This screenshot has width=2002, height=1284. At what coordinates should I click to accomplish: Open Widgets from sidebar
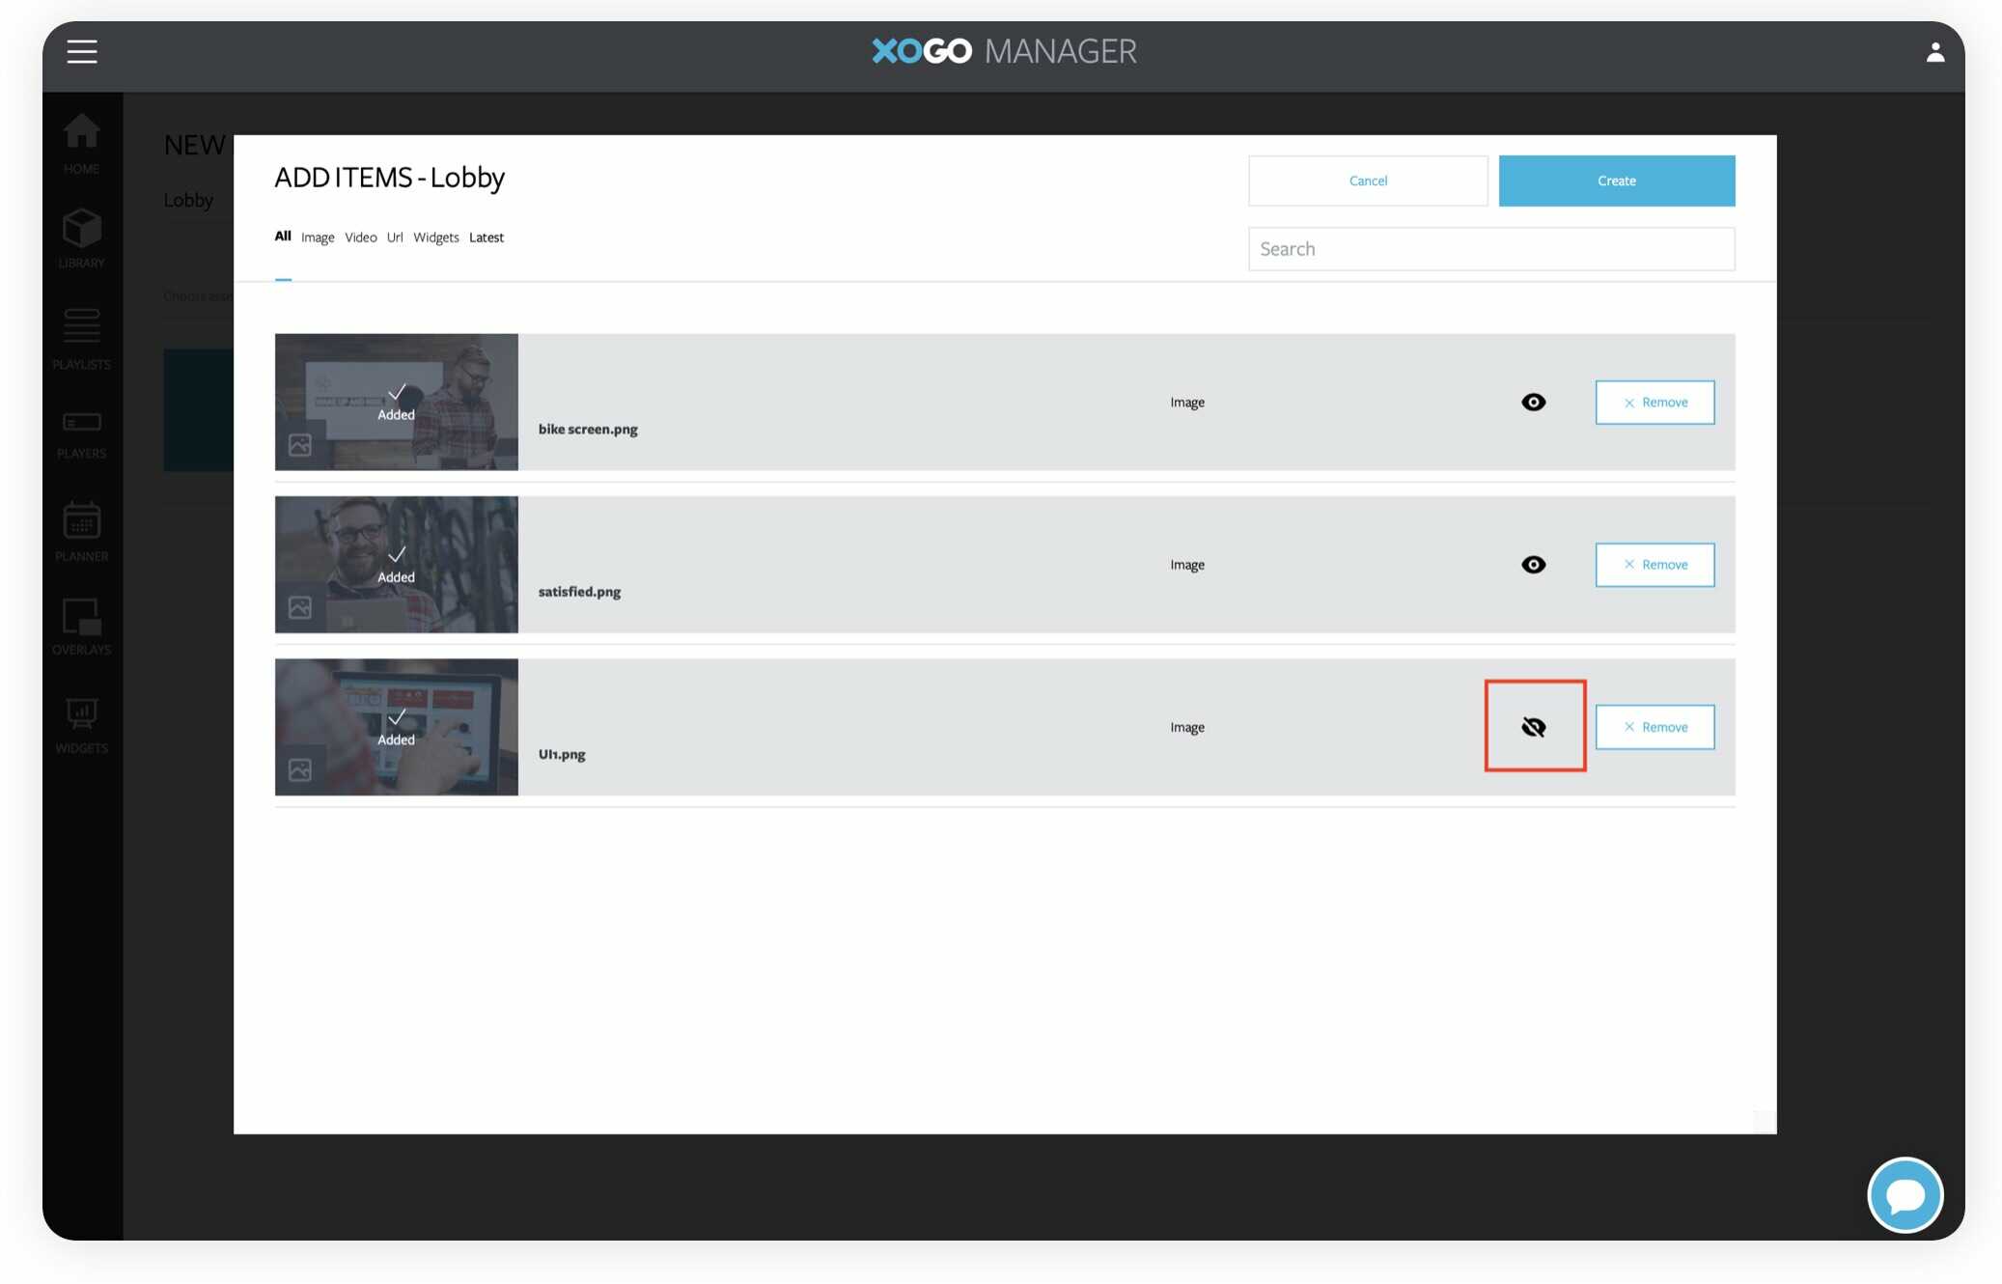(x=82, y=725)
